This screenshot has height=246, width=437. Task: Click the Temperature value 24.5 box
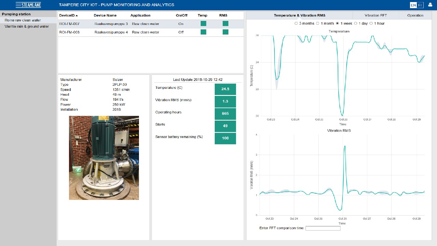pyautogui.click(x=225, y=89)
